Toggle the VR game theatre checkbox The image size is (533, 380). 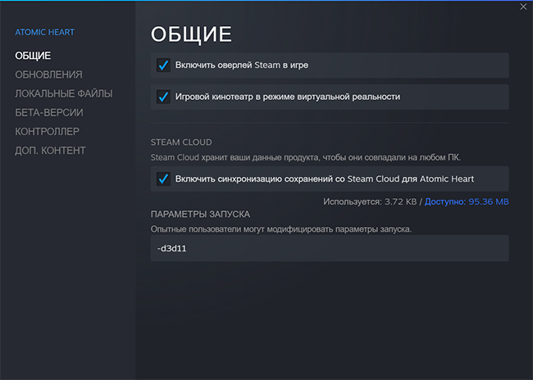(x=163, y=97)
